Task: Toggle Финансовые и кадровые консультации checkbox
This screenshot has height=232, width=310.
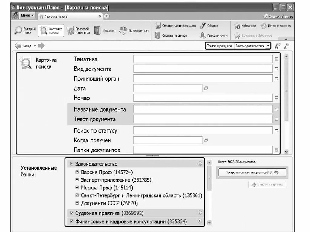Action: coord(71,221)
